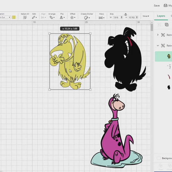Click the height H size field
The width and height of the screenshot is (172, 172).
click(x=132, y=17)
